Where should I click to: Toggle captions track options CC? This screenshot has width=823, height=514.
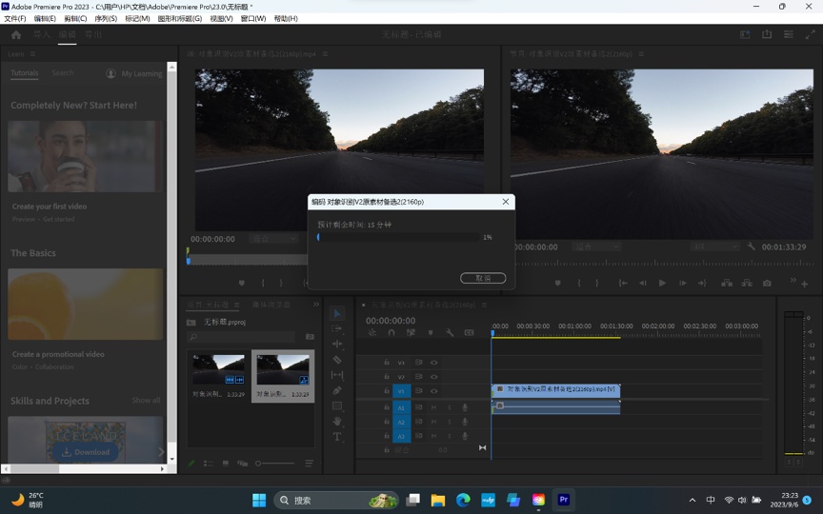pos(470,332)
